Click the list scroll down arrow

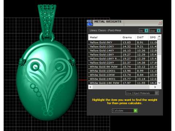[x=159, y=83]
